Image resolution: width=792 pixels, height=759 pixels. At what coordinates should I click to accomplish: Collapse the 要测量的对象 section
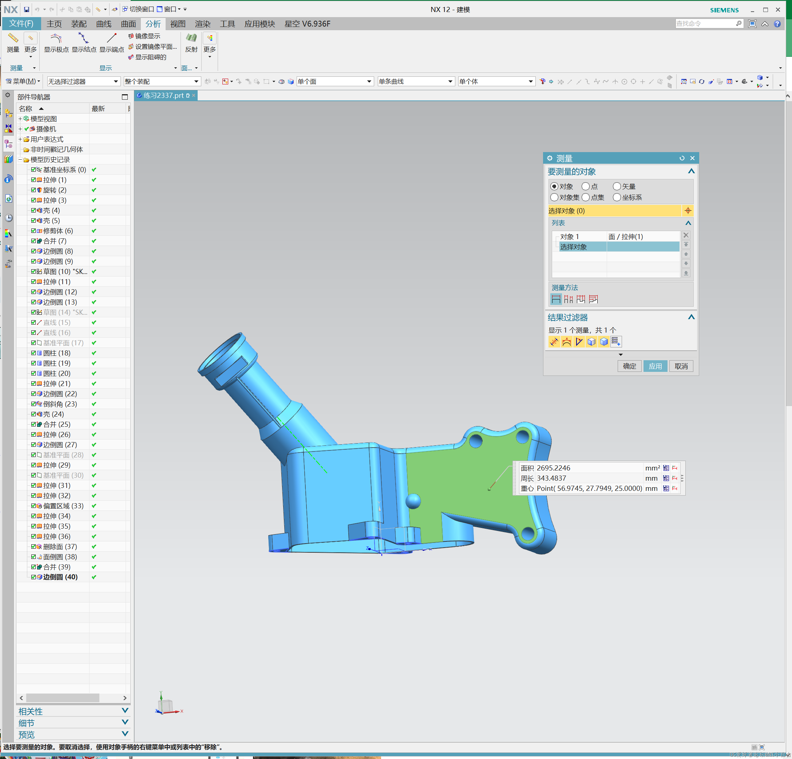click(x=692, y=171)
